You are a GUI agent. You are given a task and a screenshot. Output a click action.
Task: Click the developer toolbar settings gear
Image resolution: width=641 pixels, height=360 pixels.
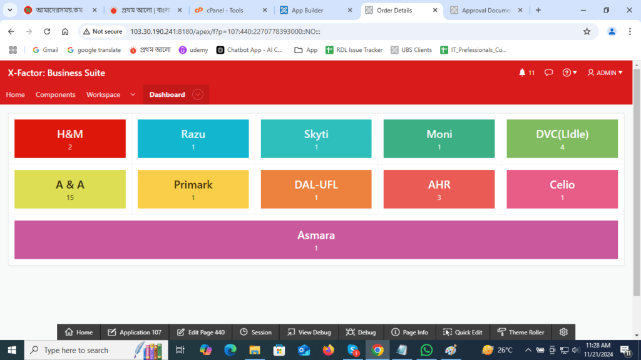(563, 332)
